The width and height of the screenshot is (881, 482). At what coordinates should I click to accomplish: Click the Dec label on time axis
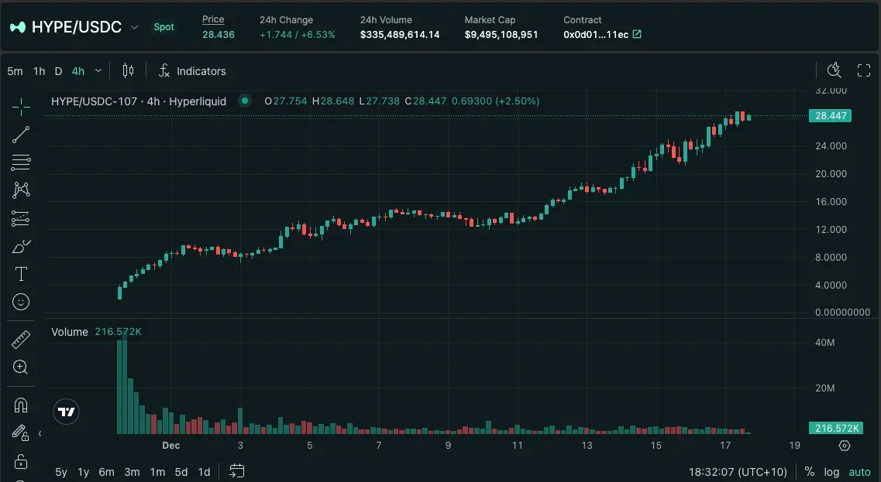pos(170,446)
